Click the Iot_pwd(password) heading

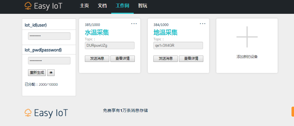point(43,50)
